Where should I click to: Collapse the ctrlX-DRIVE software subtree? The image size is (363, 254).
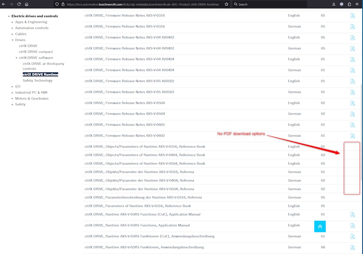(x=16, y=58)
